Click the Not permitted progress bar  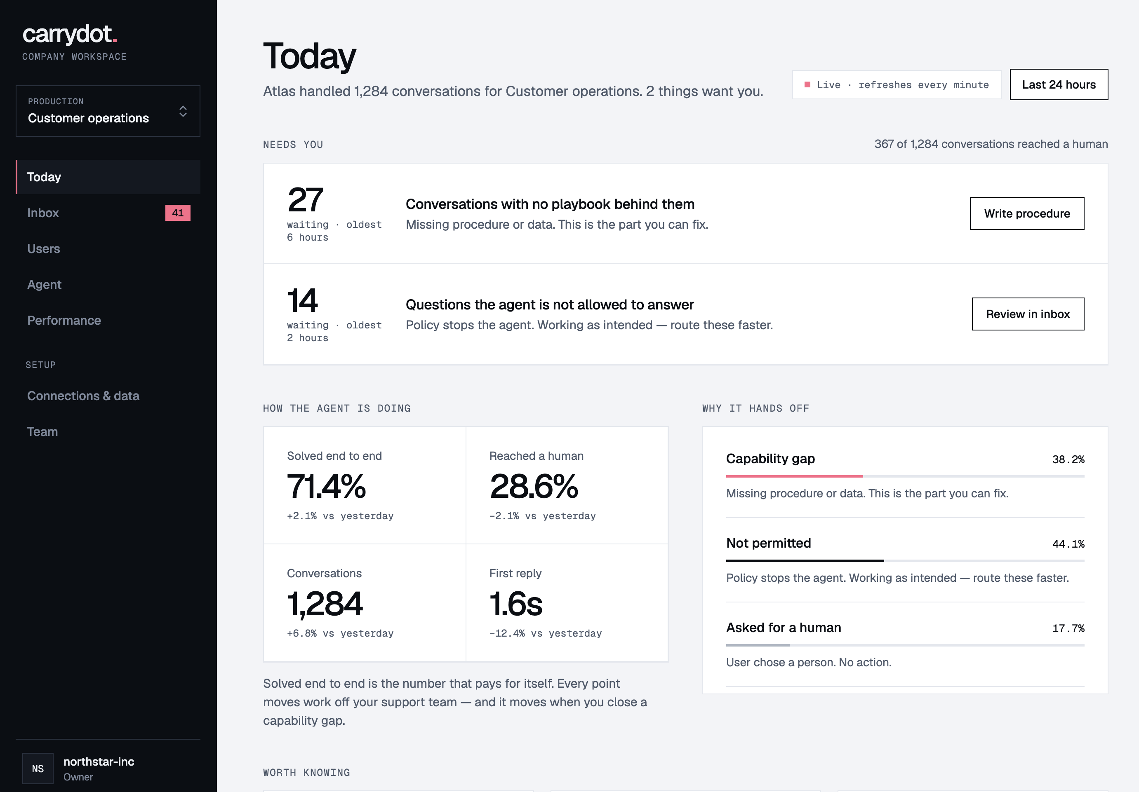click(x=905, y=560)
